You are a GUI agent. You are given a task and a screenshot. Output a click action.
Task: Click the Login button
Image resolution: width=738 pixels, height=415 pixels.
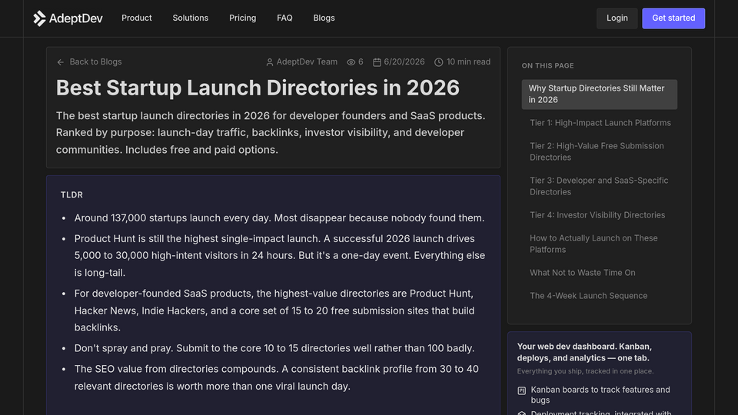pos(617,18)
